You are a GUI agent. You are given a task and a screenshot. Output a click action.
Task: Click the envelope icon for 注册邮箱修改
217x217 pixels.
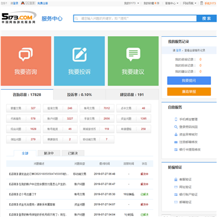[x=176, y=142]
